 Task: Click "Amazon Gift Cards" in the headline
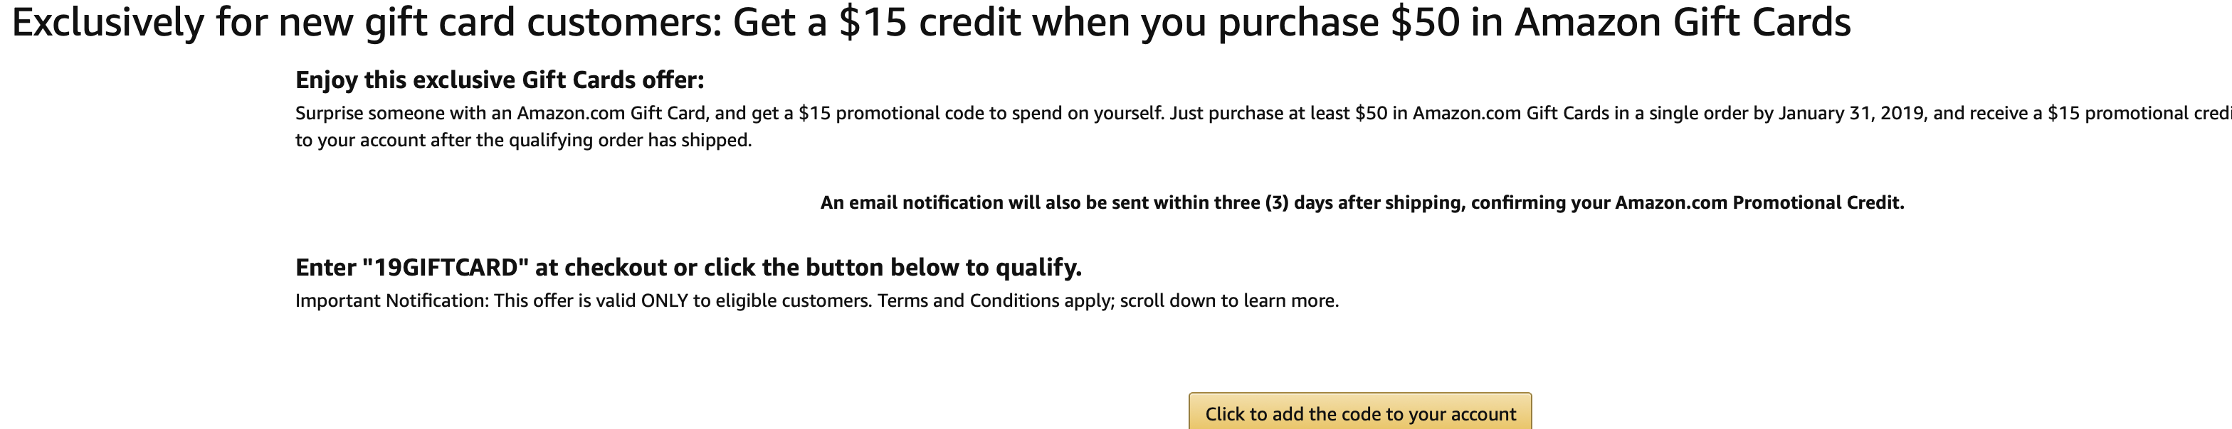pos(1683,23)
